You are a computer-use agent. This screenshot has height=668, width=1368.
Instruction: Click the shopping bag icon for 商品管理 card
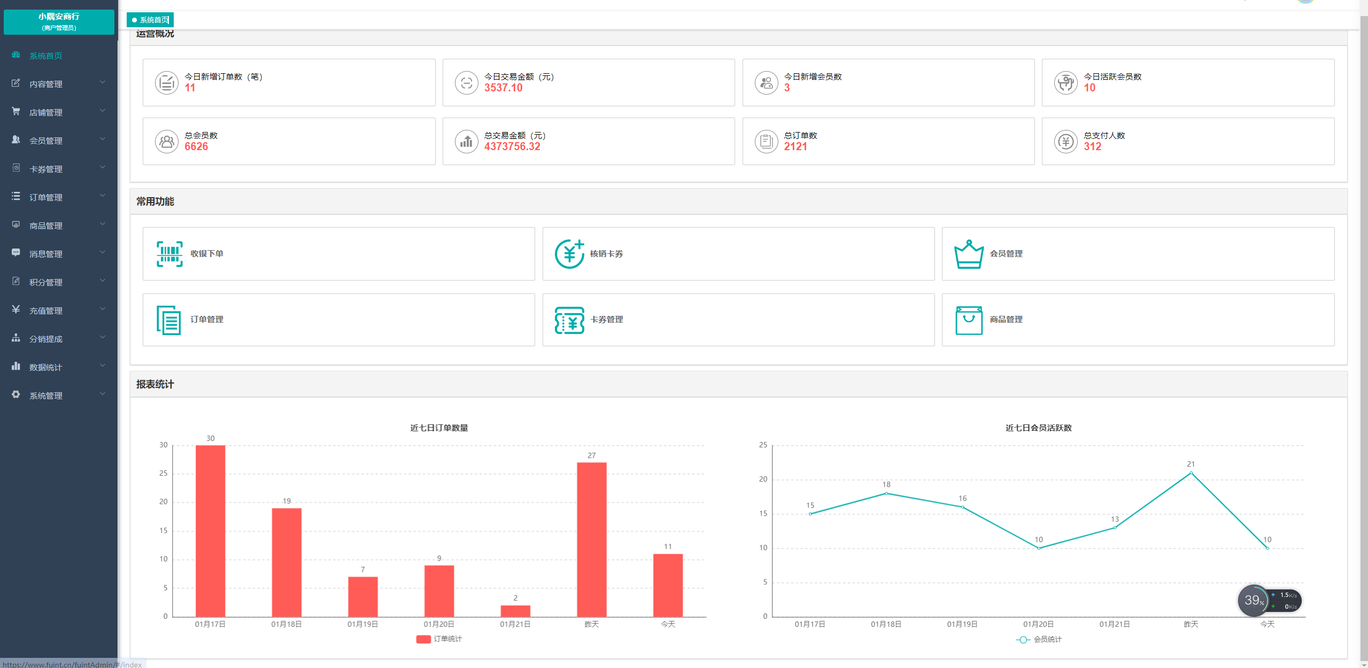tap(969, 320)
